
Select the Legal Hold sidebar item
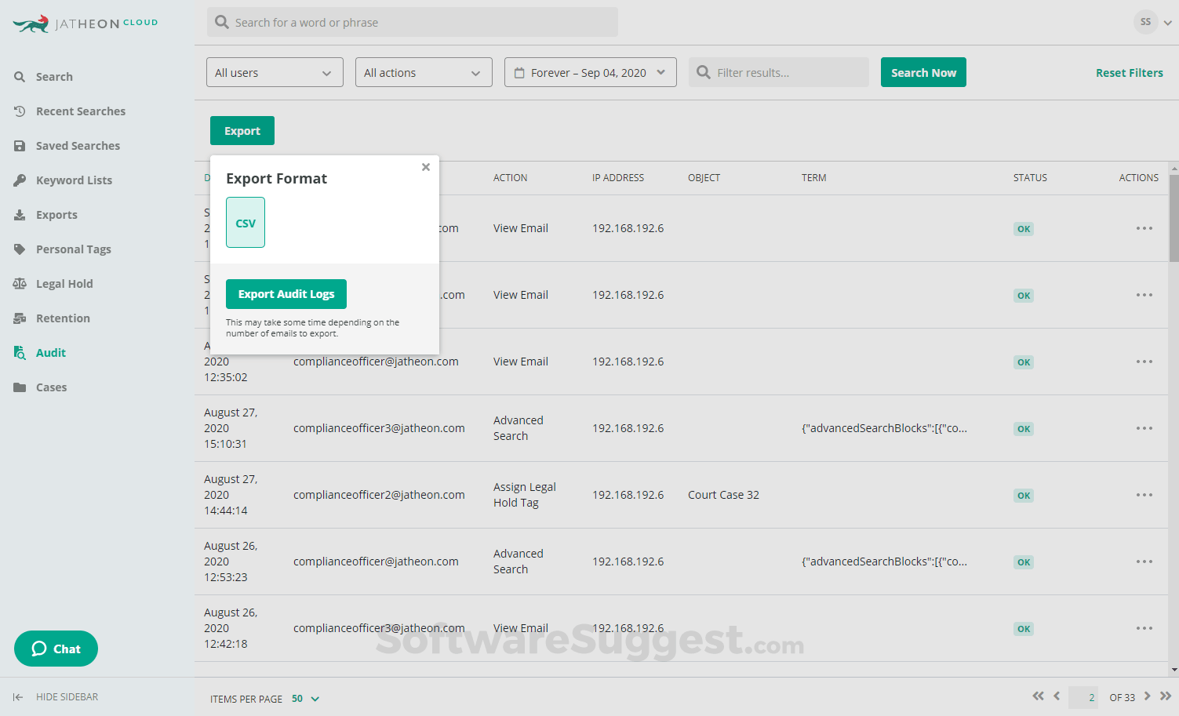point(64,283)
